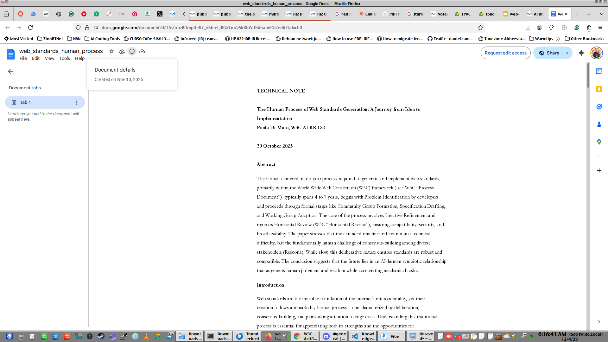Screen dimensions: 608x342
Task: Click the Share button
Action: click(549, 53)
